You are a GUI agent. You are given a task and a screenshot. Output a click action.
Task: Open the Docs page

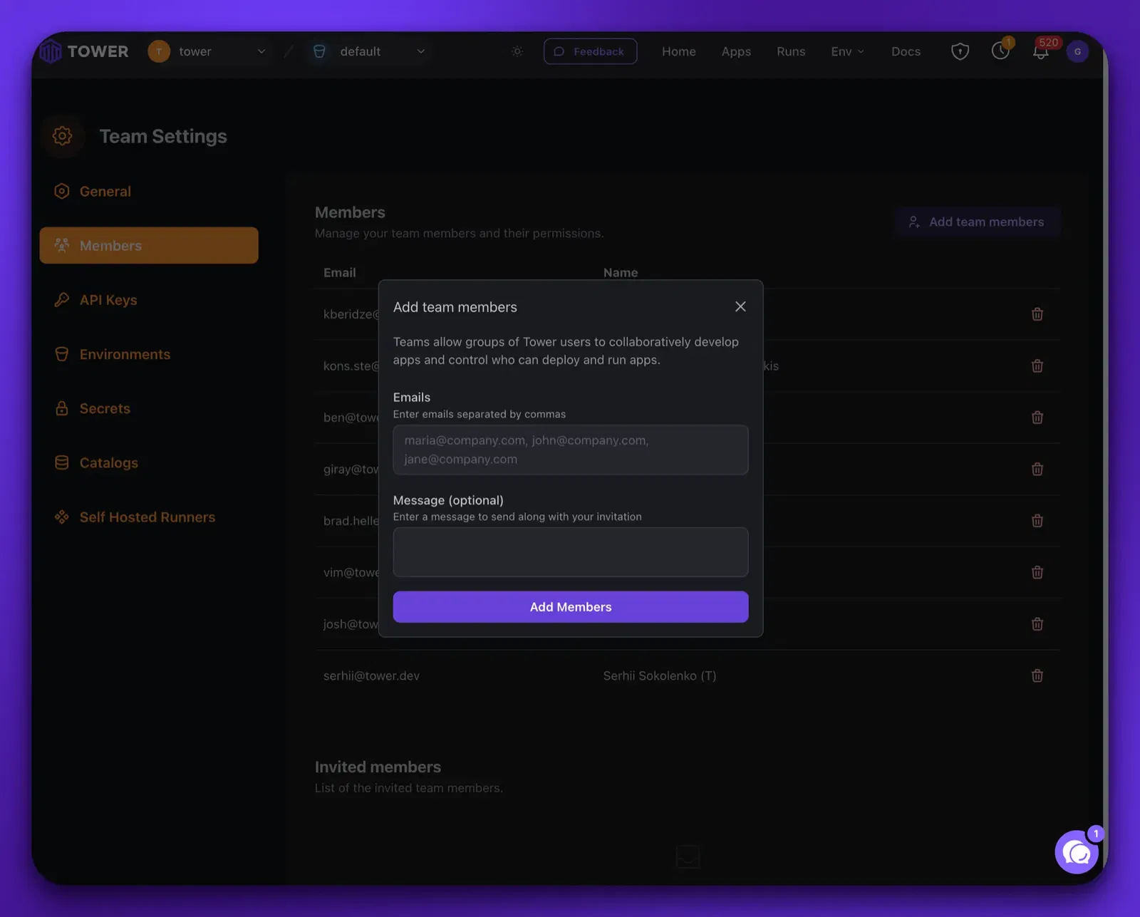[906, 51]
